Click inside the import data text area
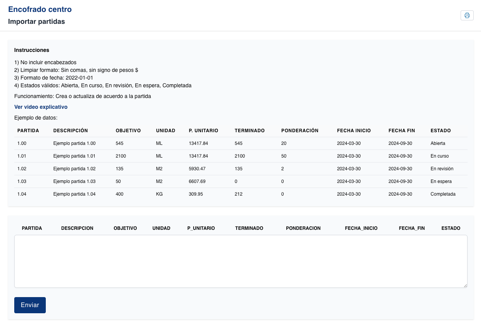Image resolution: width=481 pixels, height=324 pixels. tap(240, 261)
